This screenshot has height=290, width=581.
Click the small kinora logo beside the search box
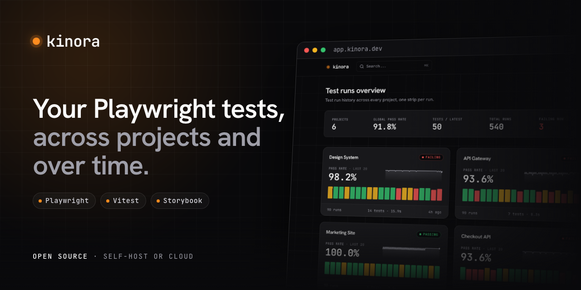tap(337, 67)
